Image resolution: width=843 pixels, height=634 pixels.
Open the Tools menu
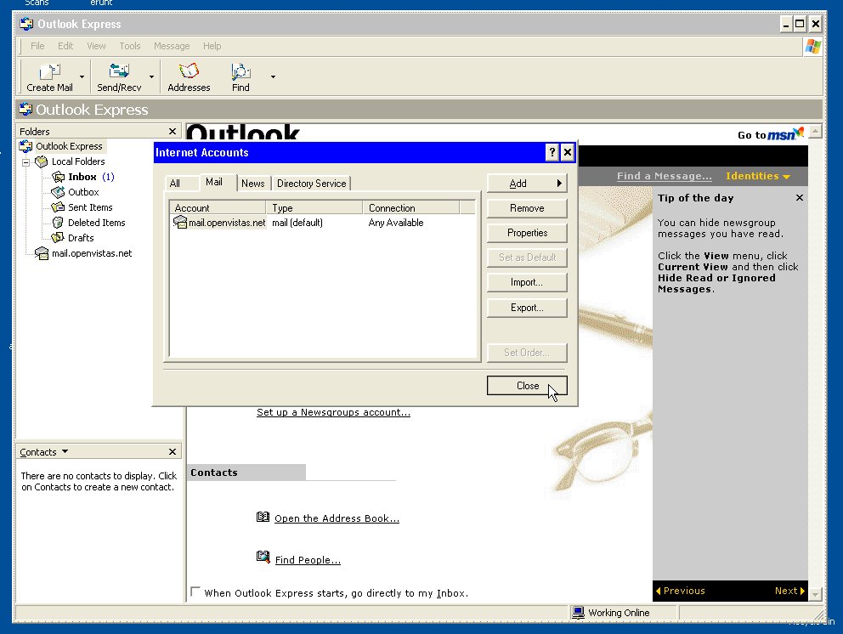tap(129, 46)
